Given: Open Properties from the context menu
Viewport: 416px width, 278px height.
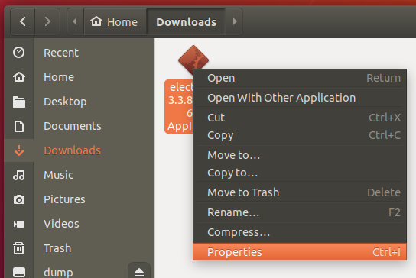Looking at the screenshot, I should click(x=300, y=252).
